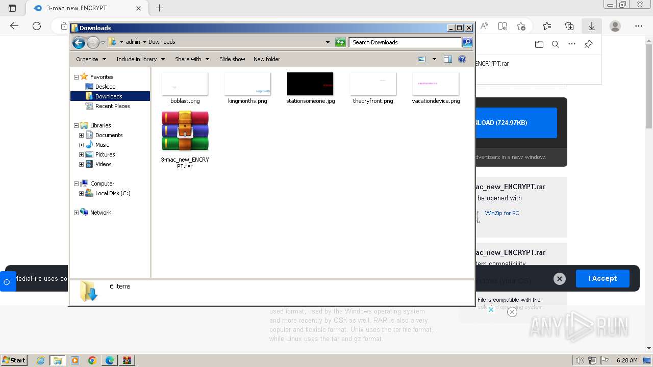The width and height of the screenshot is (653, 367).
Task: Click the Edge profile avatar icon
Action: click(615, 26)
